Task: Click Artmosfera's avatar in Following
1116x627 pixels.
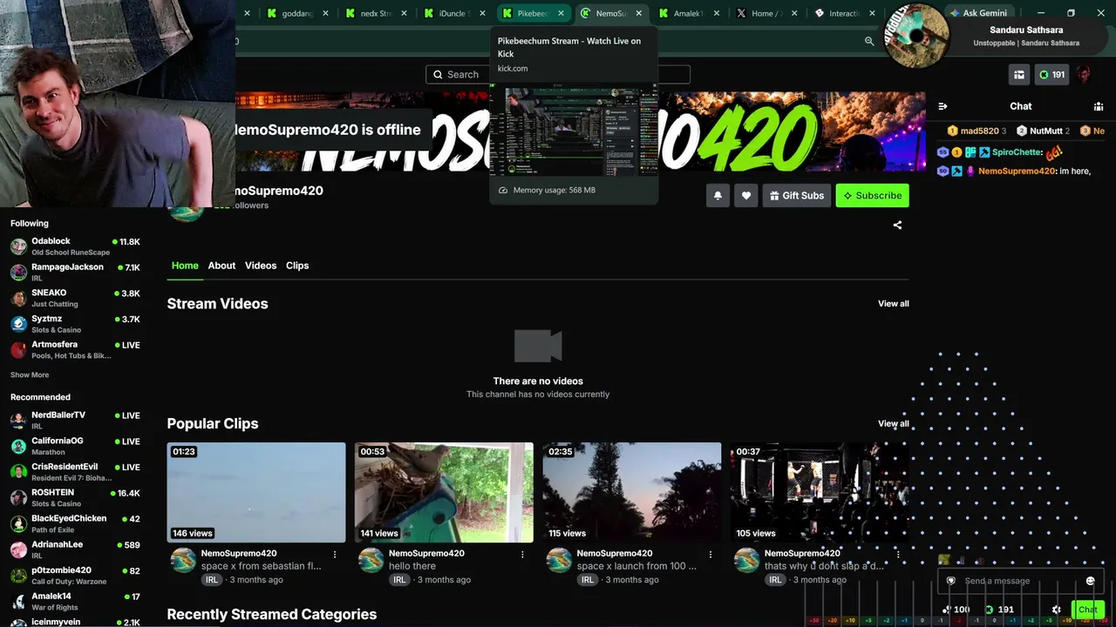Action: click(18, 350)
